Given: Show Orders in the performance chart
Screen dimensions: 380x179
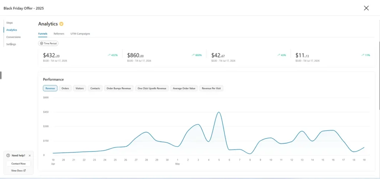Looking at the screenshot, I should click(65, 88).
